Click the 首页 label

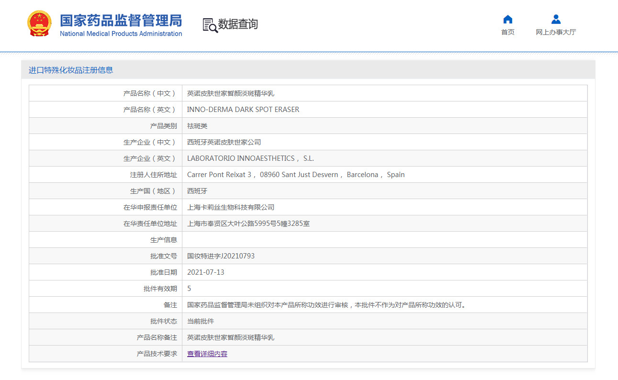[508, 32]
